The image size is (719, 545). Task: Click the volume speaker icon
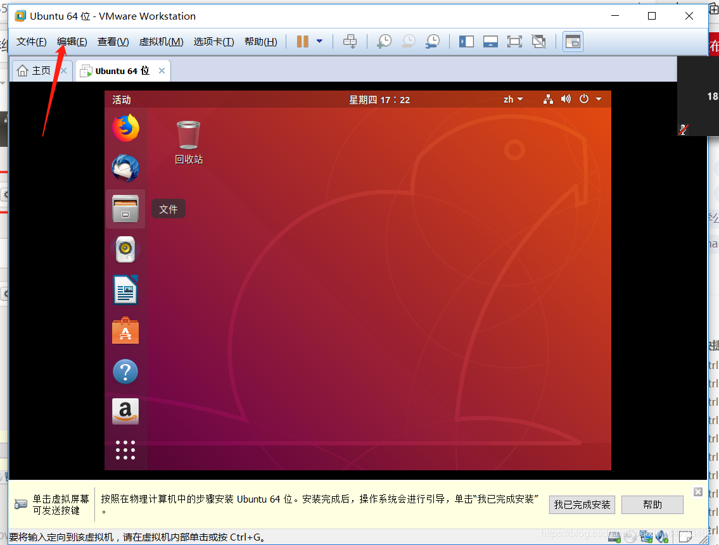point(566,99)
